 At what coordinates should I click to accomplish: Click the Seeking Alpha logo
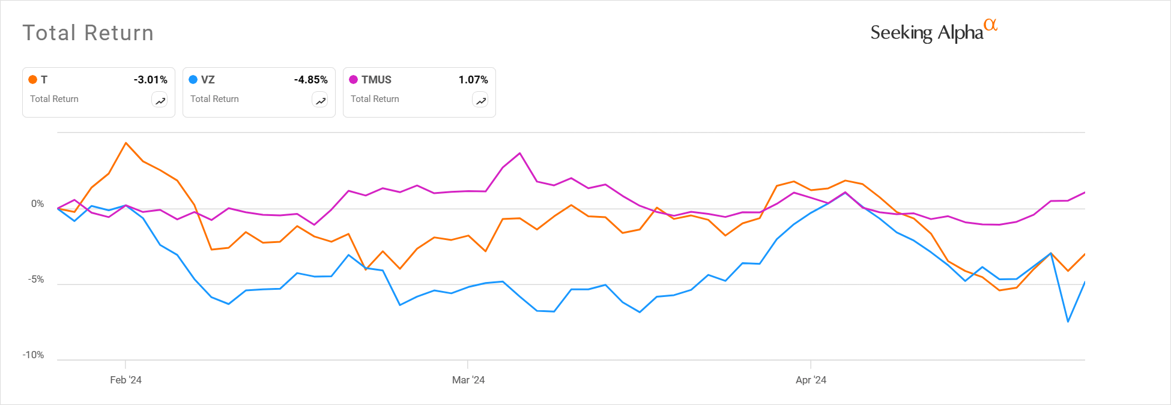933,32
